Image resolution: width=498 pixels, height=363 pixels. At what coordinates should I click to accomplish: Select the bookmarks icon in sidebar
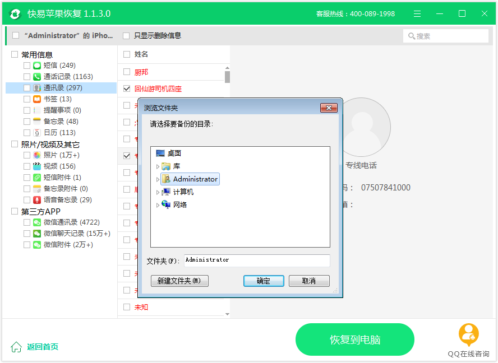pos(37,99)
